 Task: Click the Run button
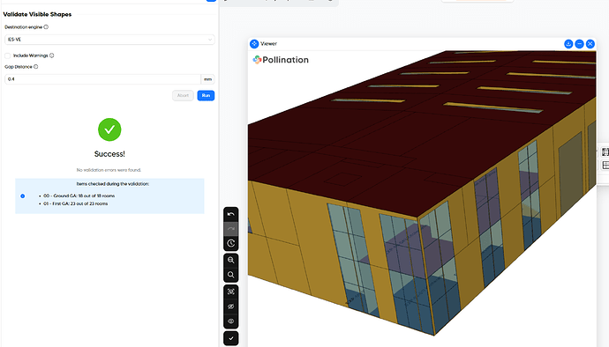(x=206, y=95)
